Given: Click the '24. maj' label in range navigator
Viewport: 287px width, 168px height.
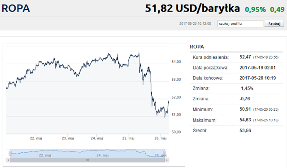Looking at the screenshot, I should click(103, 155).
